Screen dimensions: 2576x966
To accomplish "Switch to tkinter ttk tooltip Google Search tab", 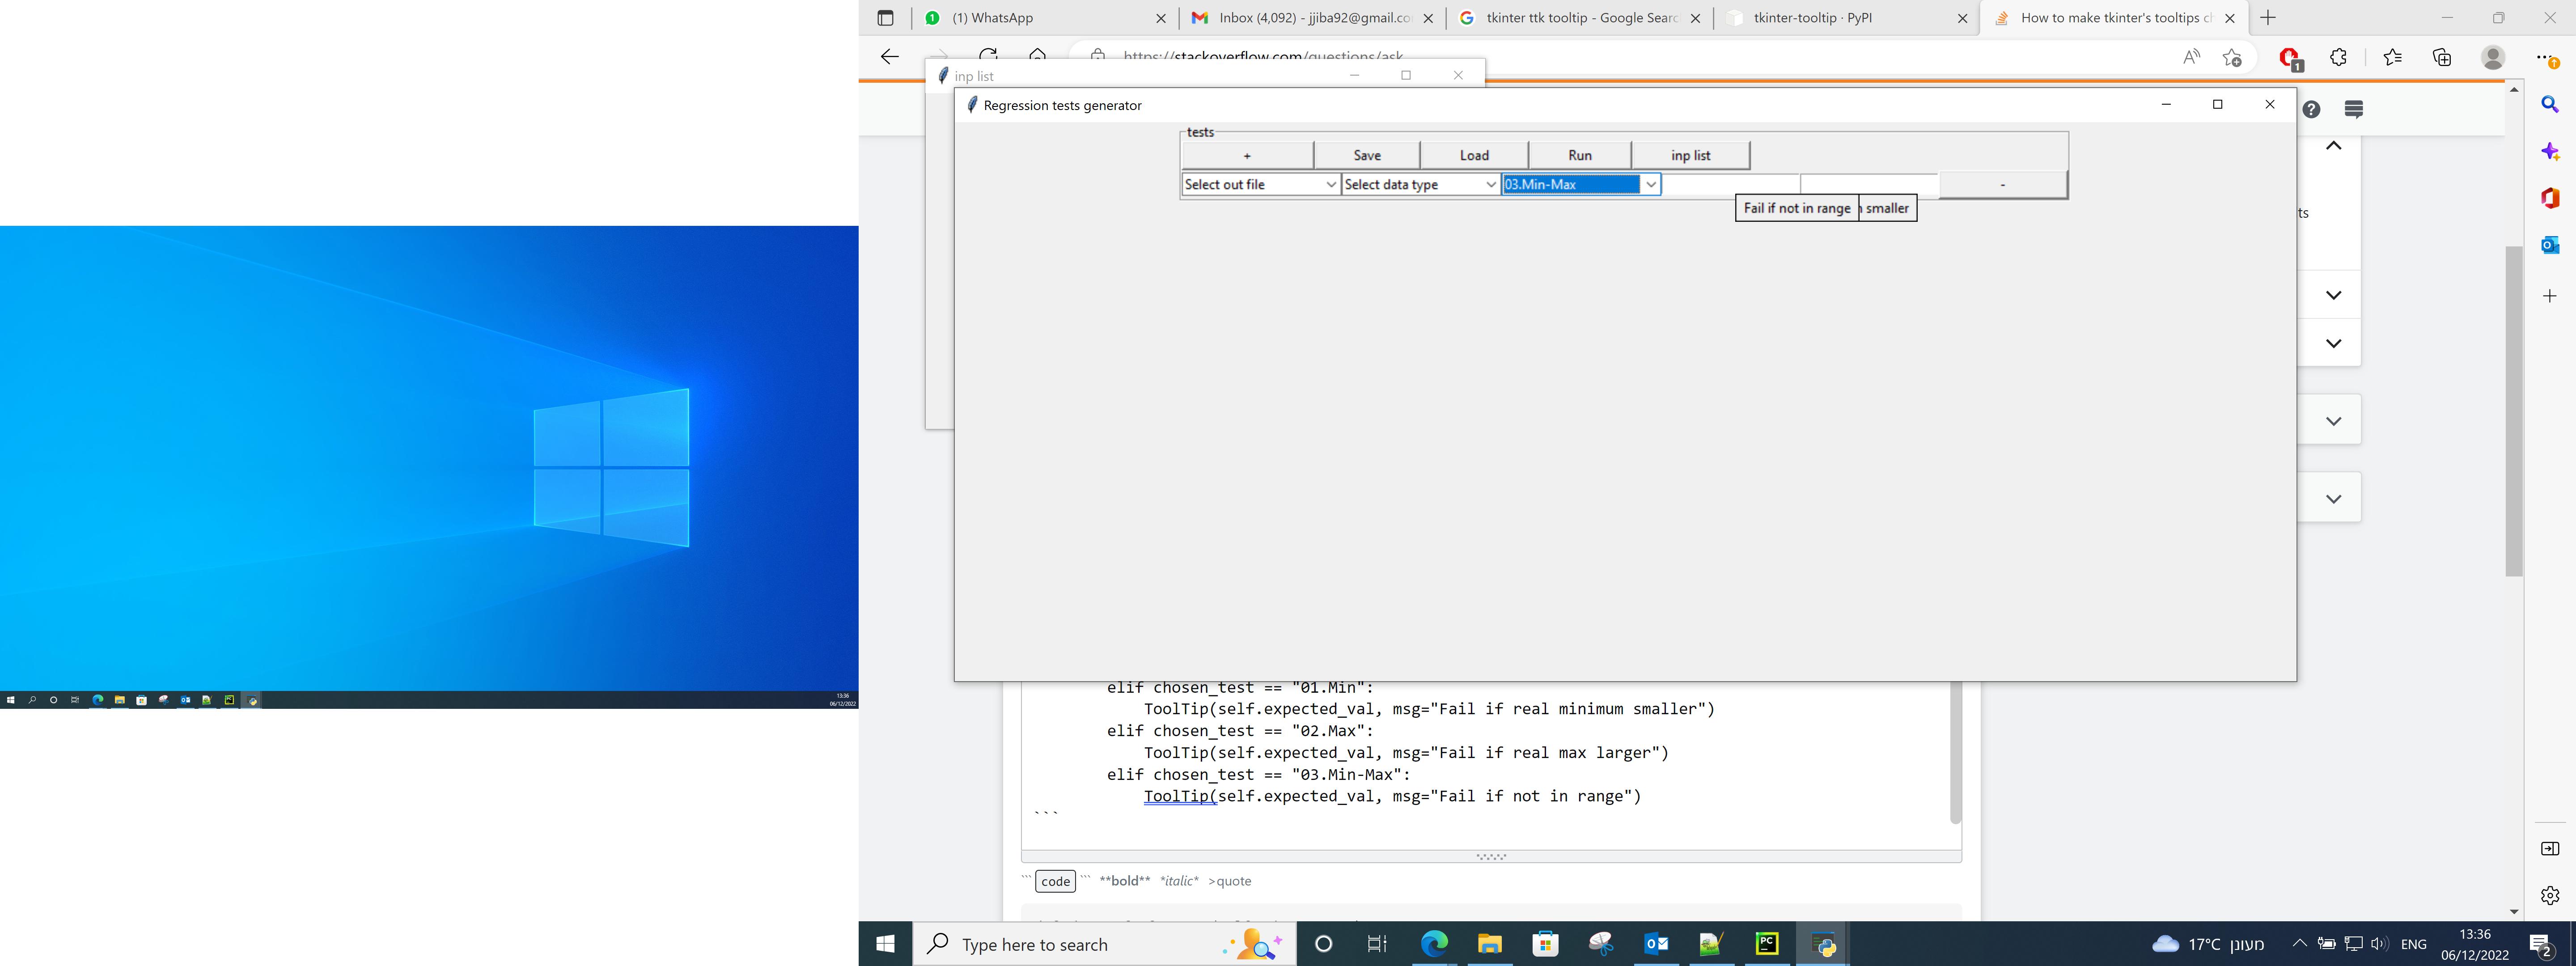I will pos(1580,18).
